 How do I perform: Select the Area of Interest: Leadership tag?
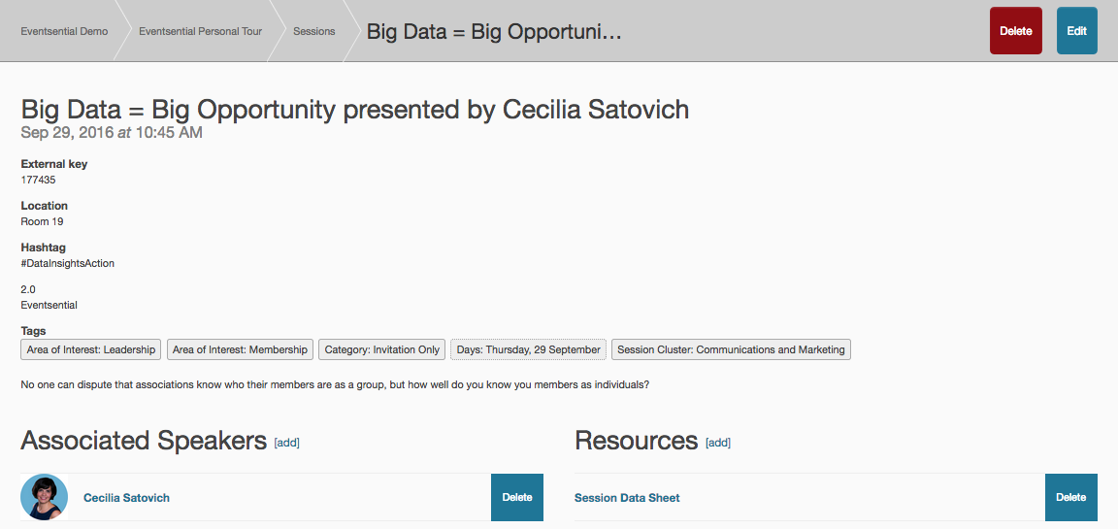pyautogui.click(x=91, y=349)
